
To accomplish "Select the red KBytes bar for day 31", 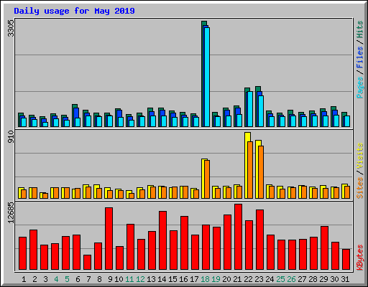I will [346, 260].
